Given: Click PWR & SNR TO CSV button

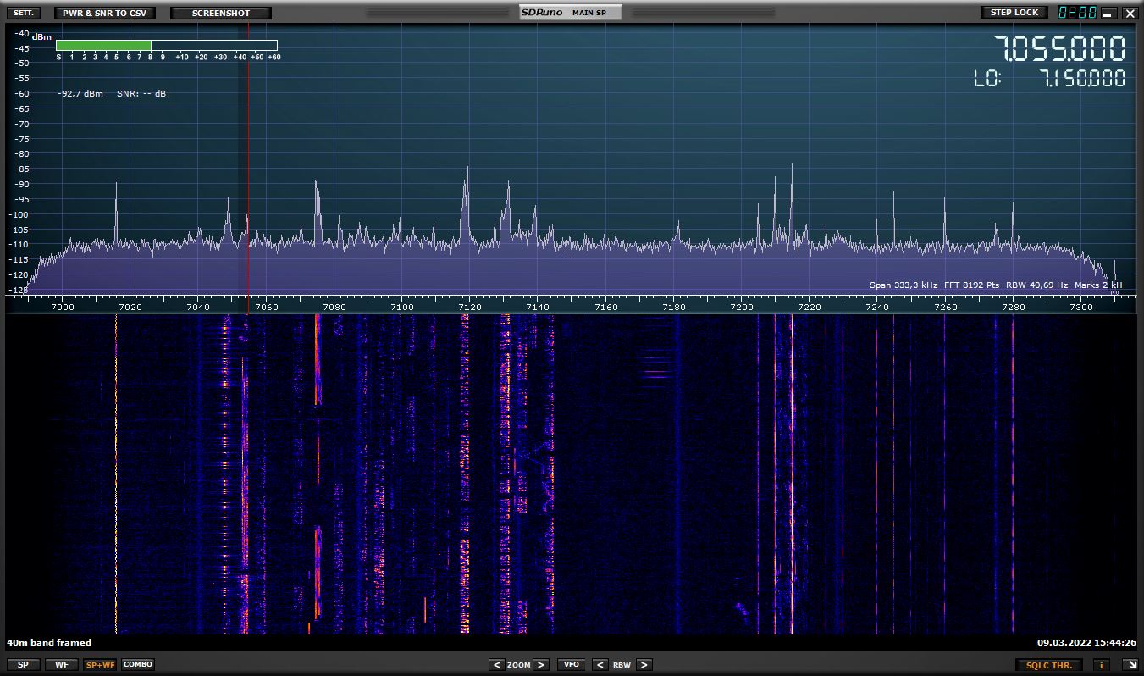Looking at the screenshot, I should click(x=105, y=13).
